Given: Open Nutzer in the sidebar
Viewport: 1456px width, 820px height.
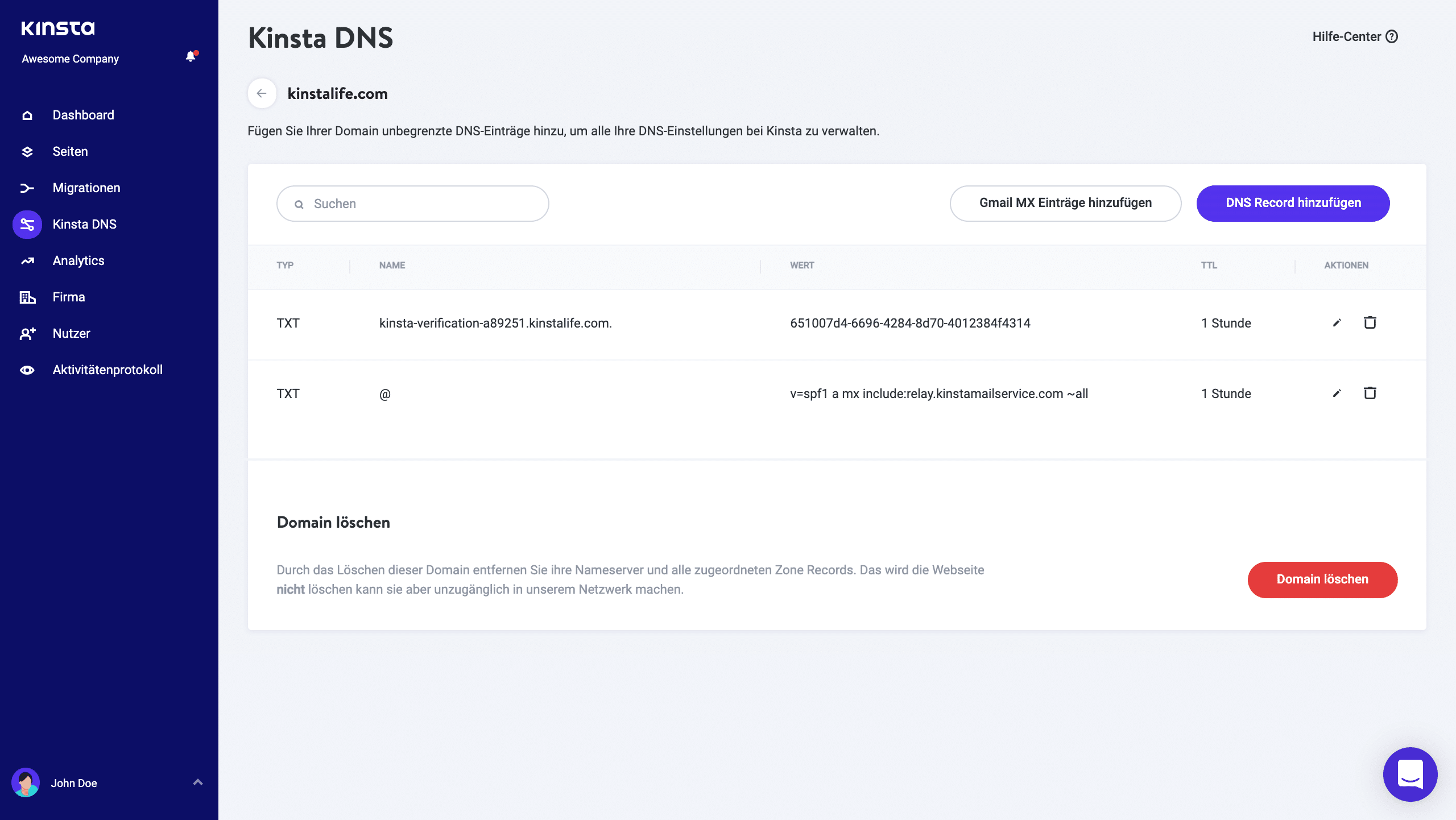Looking at the screenshot, I should click(x=72, y=334).
